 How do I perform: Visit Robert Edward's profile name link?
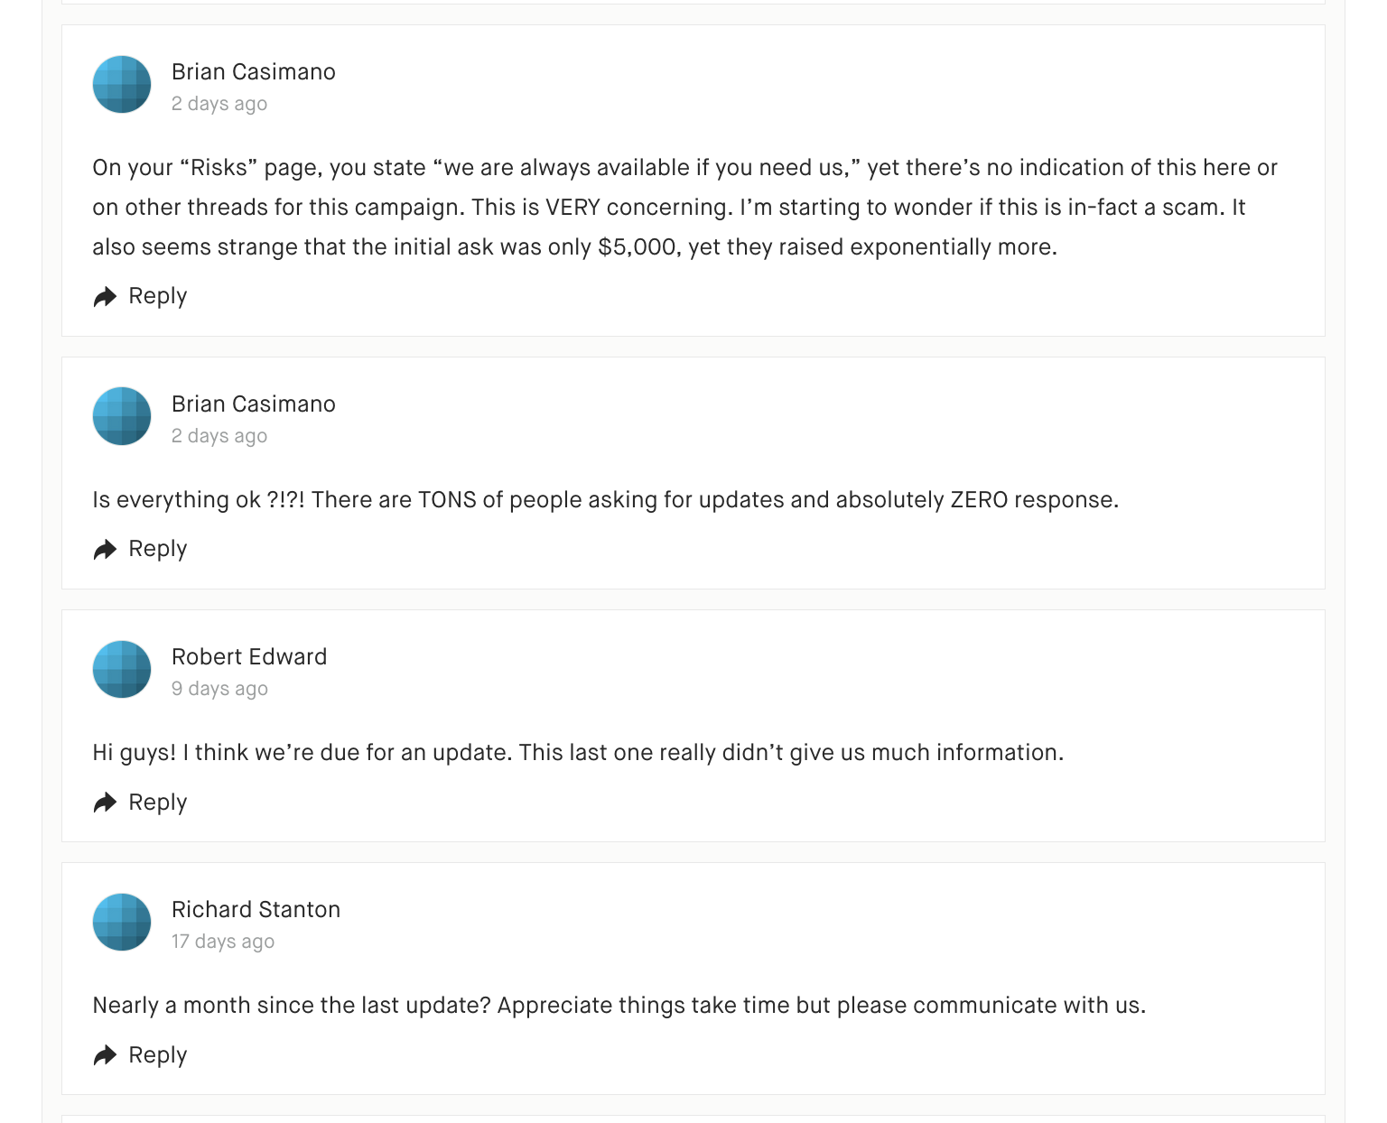249,657
